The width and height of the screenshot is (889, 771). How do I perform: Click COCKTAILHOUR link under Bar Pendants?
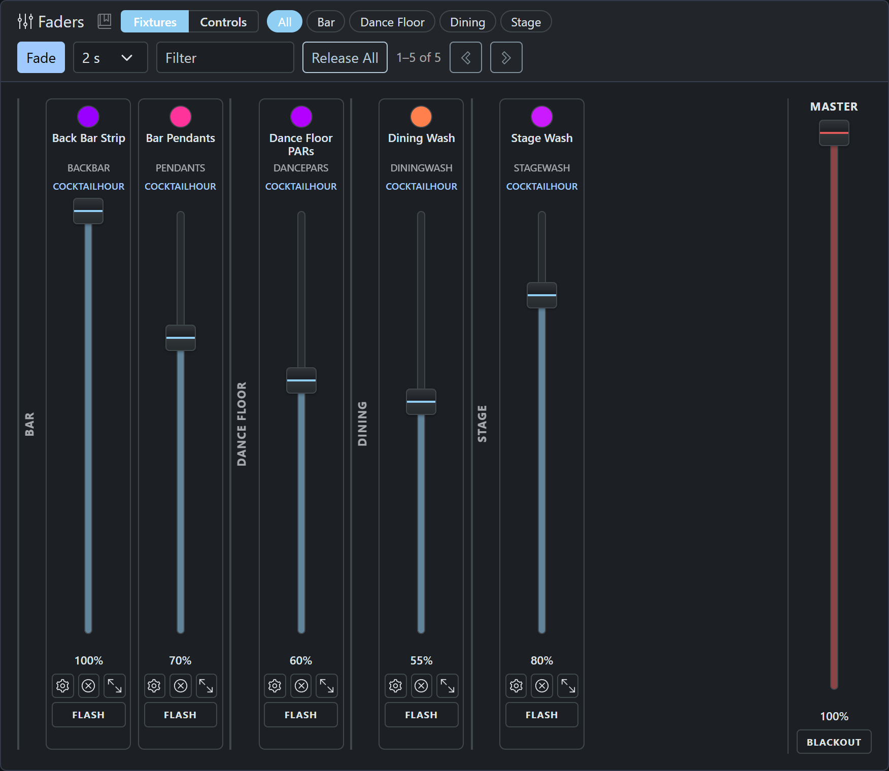[181, 186]
